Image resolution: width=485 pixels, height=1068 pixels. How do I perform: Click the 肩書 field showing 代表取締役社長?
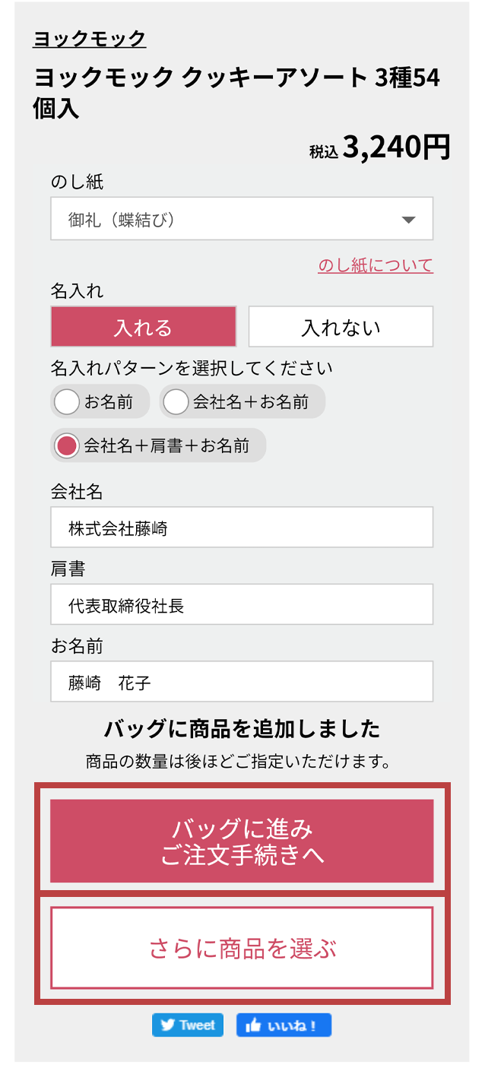pos(242,605)
